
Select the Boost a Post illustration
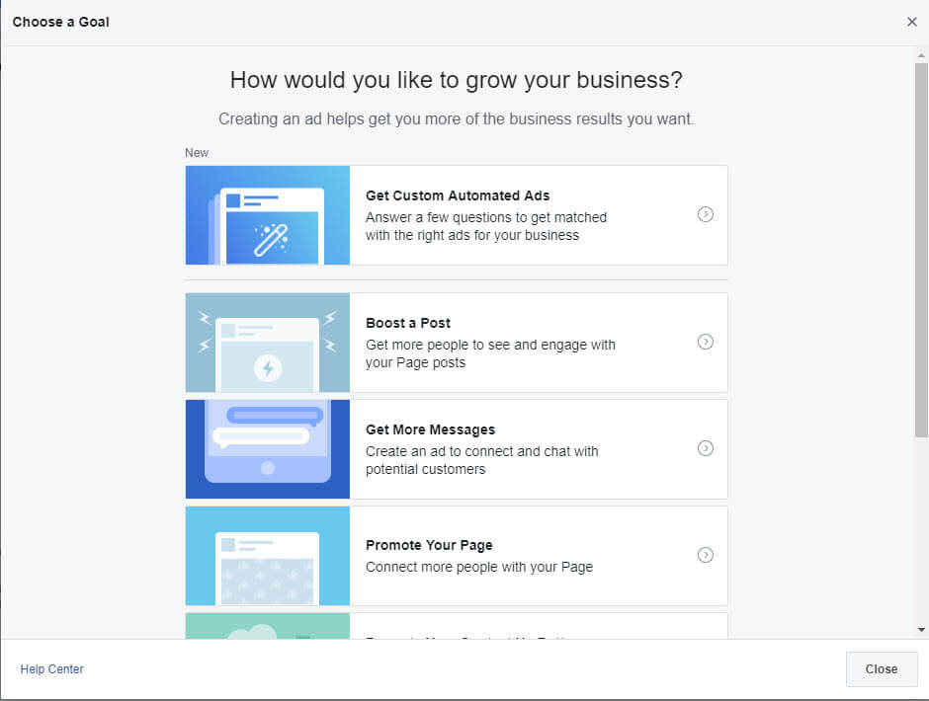click(268, 343)
